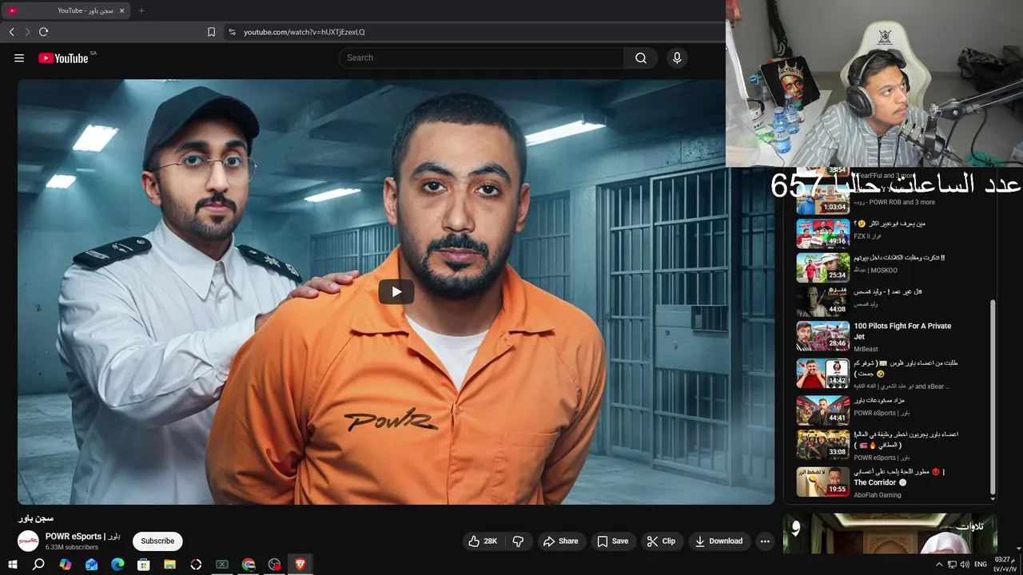Open the 28:46 MrBeast video thumbnail
This screenshot has height=575, width=1023.
tap(822, 336)
